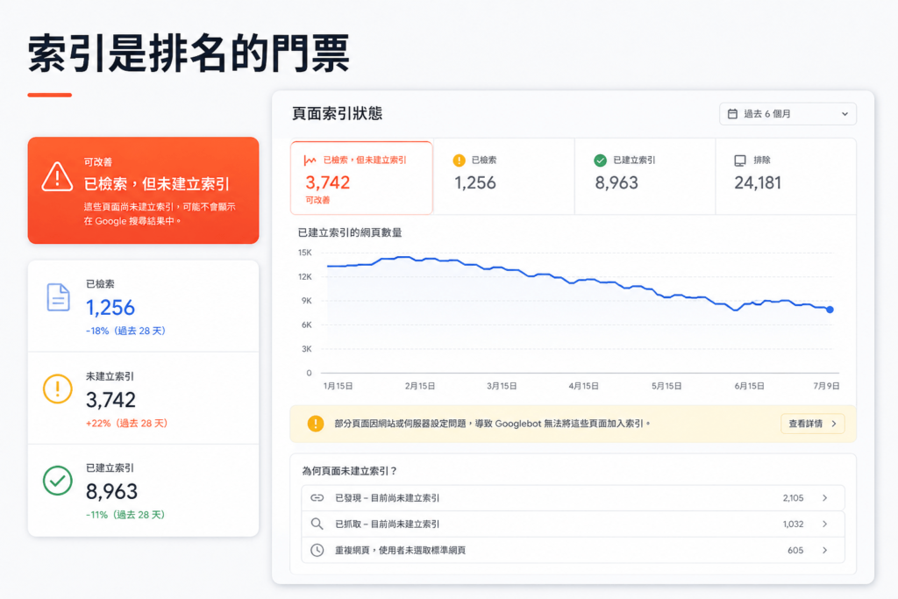Click the 可改善 label under 3,742 tab
Screen dimensions: 898x599
click(x=317, y=200)
